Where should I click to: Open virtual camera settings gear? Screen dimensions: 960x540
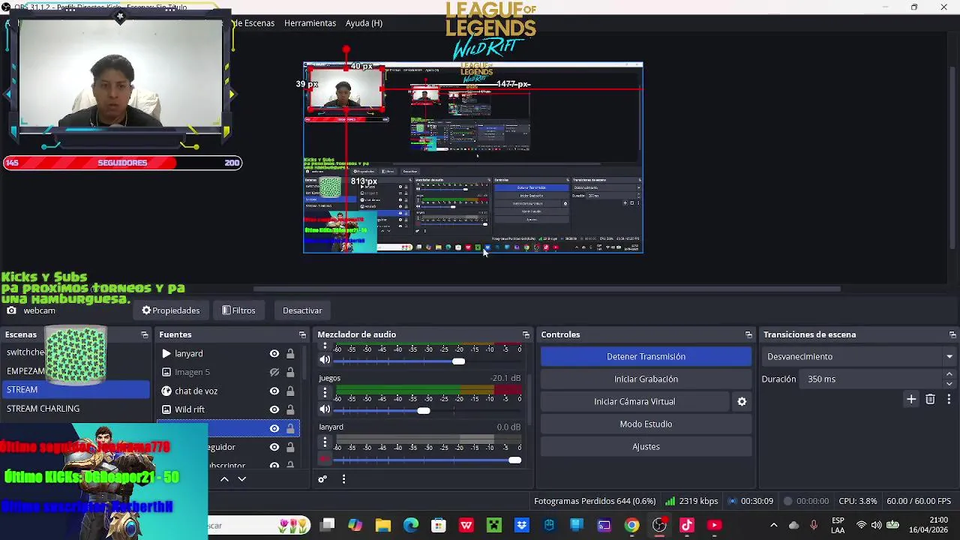pos(742,401)
